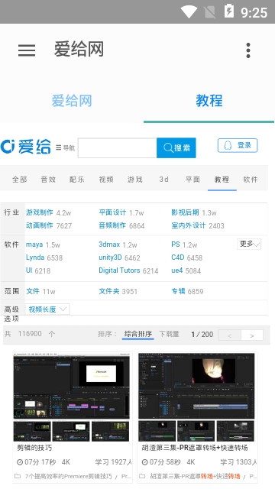Click the last small preview under 胡渣第三集
Screen dimensions: 275x489
coord(235,431)
